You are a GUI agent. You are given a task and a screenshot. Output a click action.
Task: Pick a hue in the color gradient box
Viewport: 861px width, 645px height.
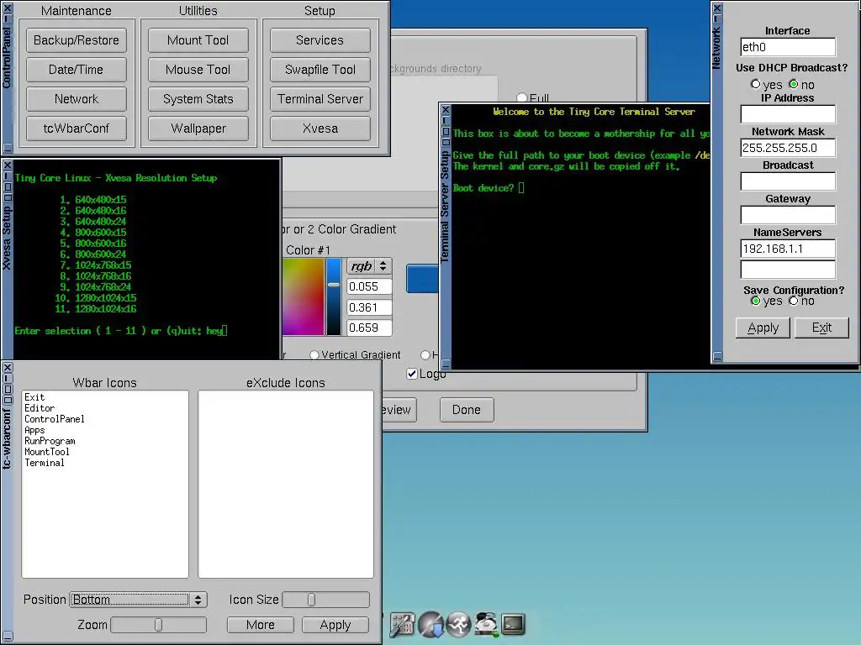tap(303, 296)
